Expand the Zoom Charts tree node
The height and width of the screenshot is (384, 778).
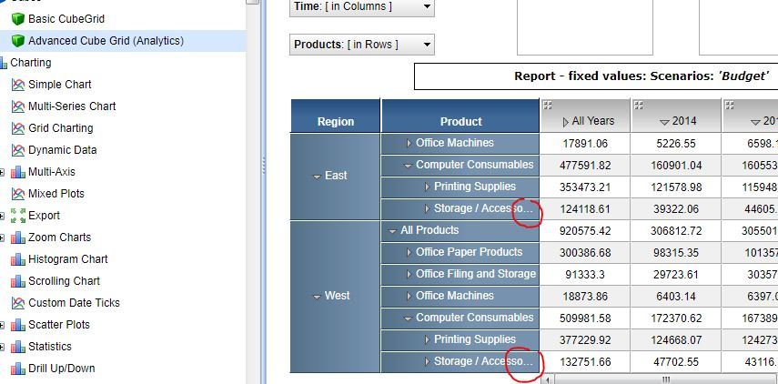(2, 237)
